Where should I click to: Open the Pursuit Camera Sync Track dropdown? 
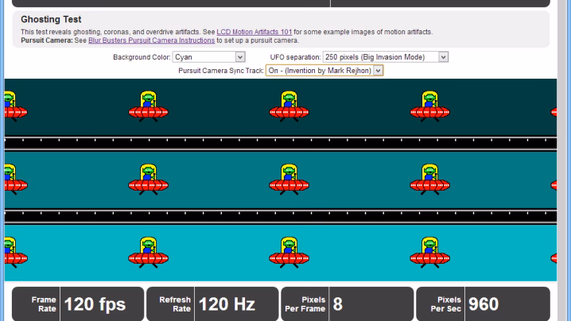point(324,71)
